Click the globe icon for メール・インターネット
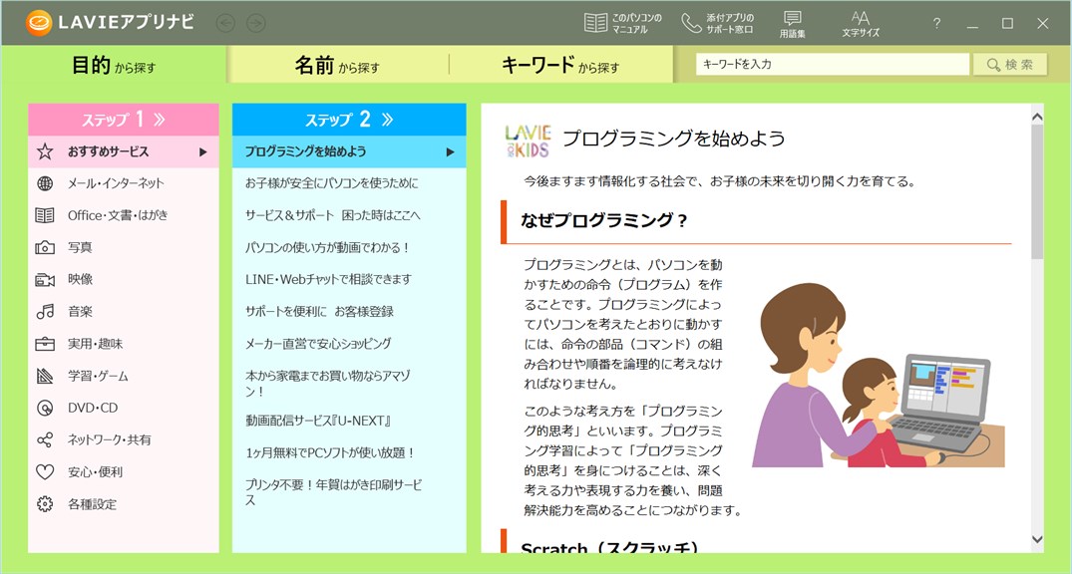The height and width of the screenshot is (574, 1072). tap(45, 183)
